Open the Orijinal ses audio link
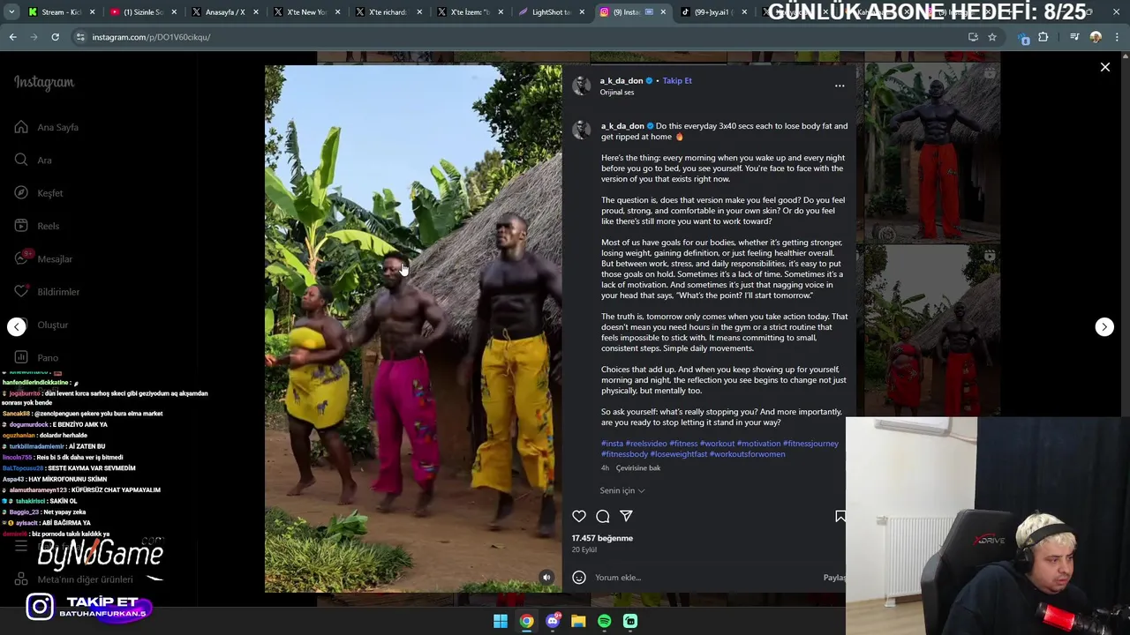This screenshot has width=1130, height=635. tap(617, 93)
